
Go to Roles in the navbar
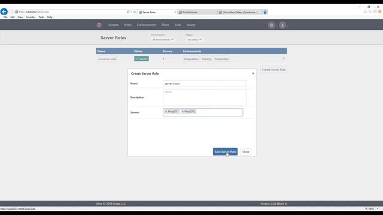click(127, 25)
